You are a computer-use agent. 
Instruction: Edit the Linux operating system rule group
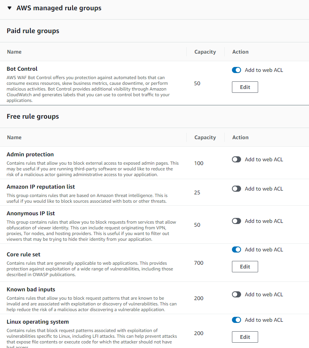pyautogui.click(x=245, y=337)
